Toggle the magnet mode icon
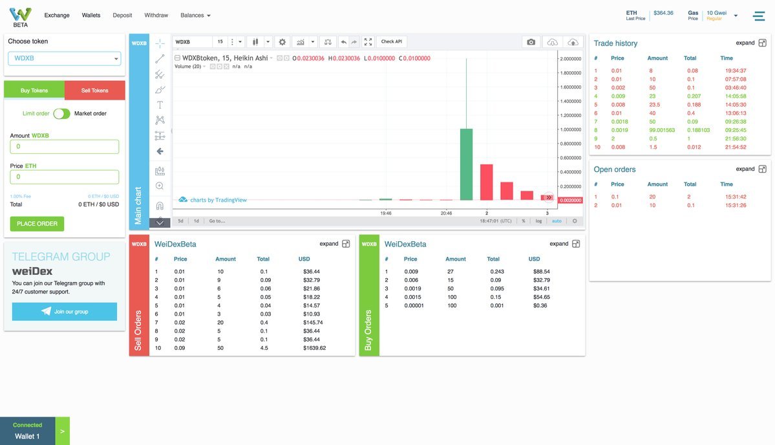775x445 pixels. coord(160,205)
